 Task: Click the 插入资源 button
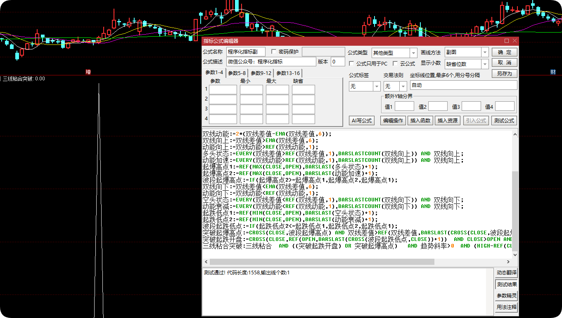[x=448, y=121]
